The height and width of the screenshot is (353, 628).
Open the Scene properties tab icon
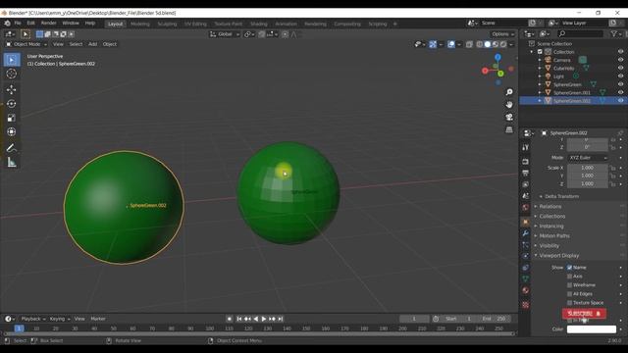tap(526, 196)
